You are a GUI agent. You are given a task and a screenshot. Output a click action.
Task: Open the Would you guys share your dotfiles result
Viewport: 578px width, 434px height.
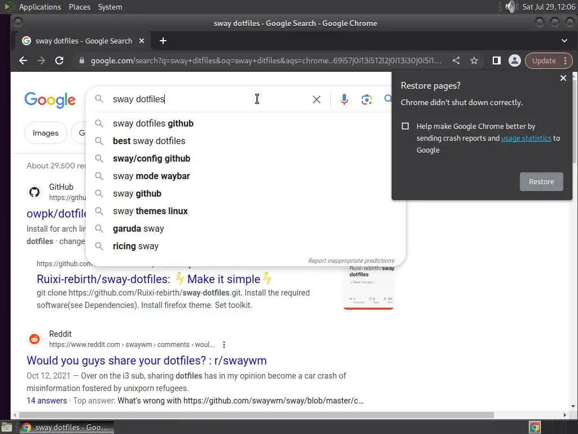(146, 360)
